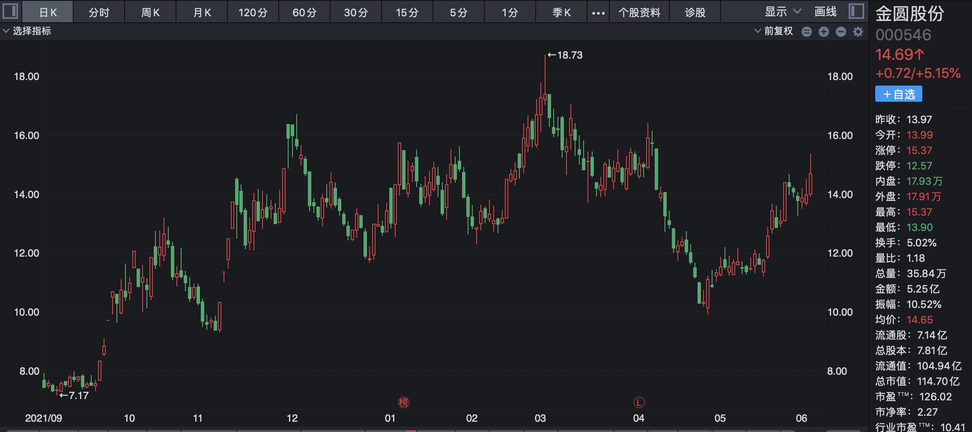Click current price 14.69
This screenshot has height=432, width=972.
(900, 55)
